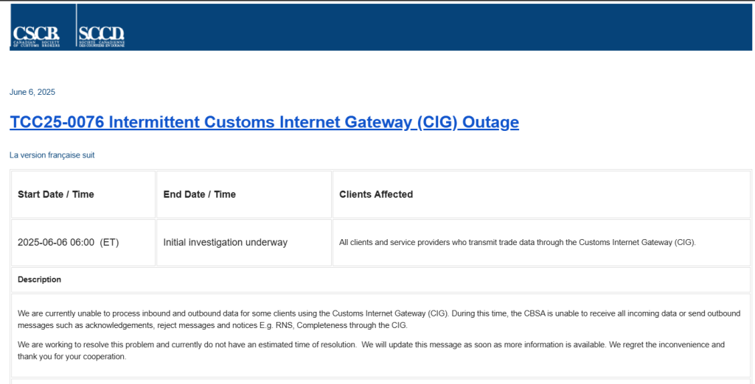Click the Clients Affected header cell

pyautogui.click(x=541, y=195)
